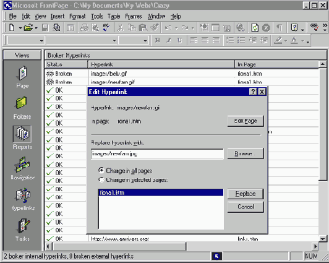Click the Refresh toolbar icon
The width and height of the screenshot is (329, 263).
[x=255, y=28]
